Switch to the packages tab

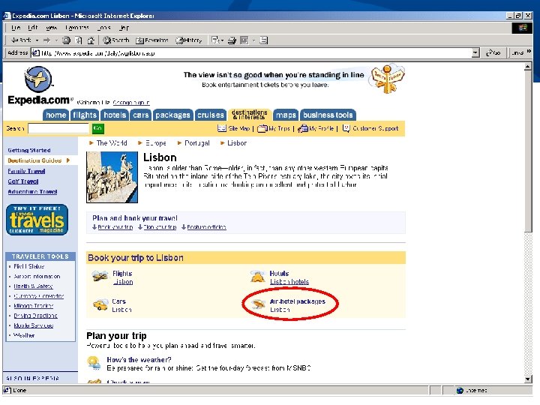point(172,115)
